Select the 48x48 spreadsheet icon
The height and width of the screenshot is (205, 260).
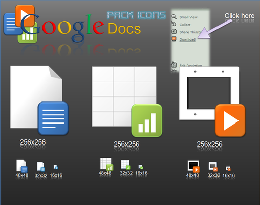pos(106,165)
